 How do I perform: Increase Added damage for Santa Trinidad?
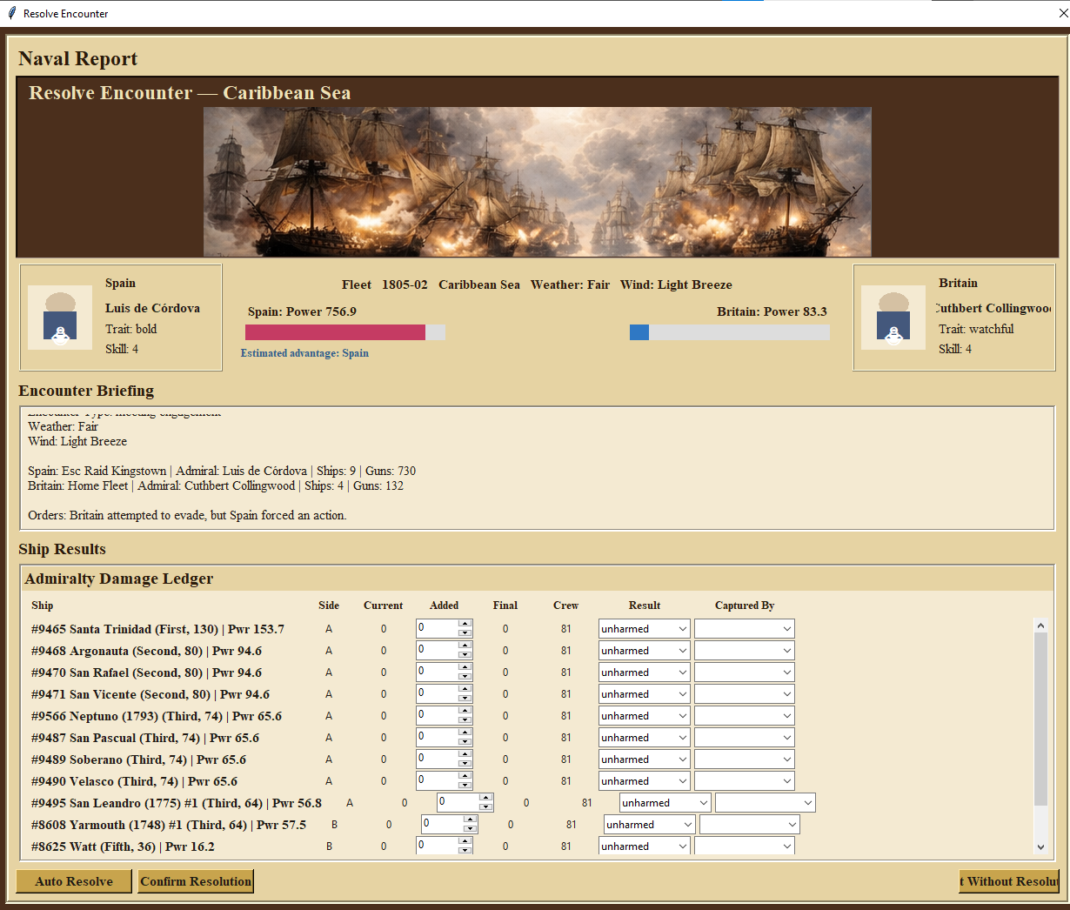(x=465, y=624)
